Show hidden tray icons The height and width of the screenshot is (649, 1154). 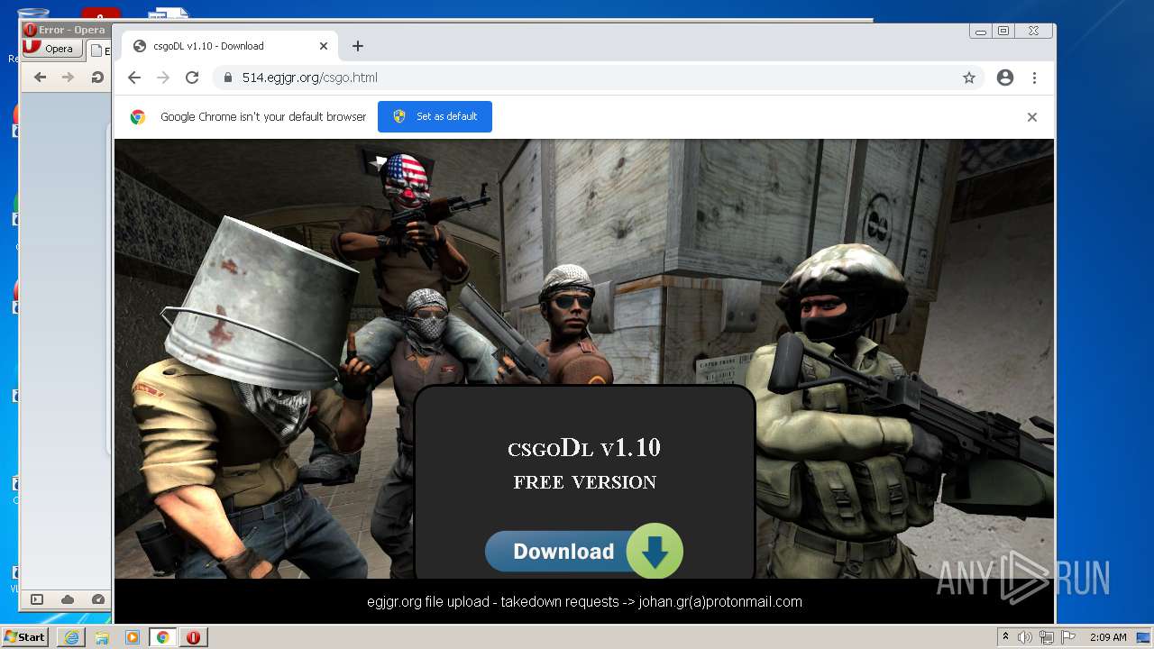[1005, 637]
